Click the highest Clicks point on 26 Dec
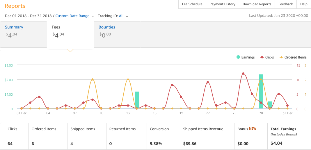Screen dimensions: 311x150 pyautogui.click(x=243, y=74)
